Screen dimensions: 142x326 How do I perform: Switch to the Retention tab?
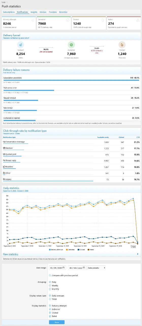coord(63,12)
